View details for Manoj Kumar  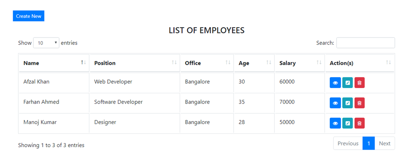tap(335, 123)
